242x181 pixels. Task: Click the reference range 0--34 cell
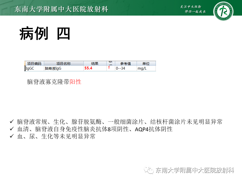tap(126, 68)
